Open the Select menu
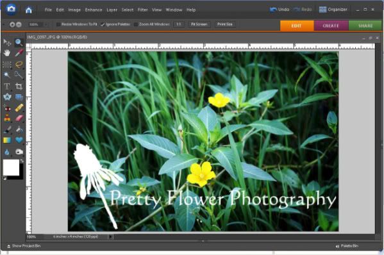This screenshot has height=255, width=384. (128, 10)
